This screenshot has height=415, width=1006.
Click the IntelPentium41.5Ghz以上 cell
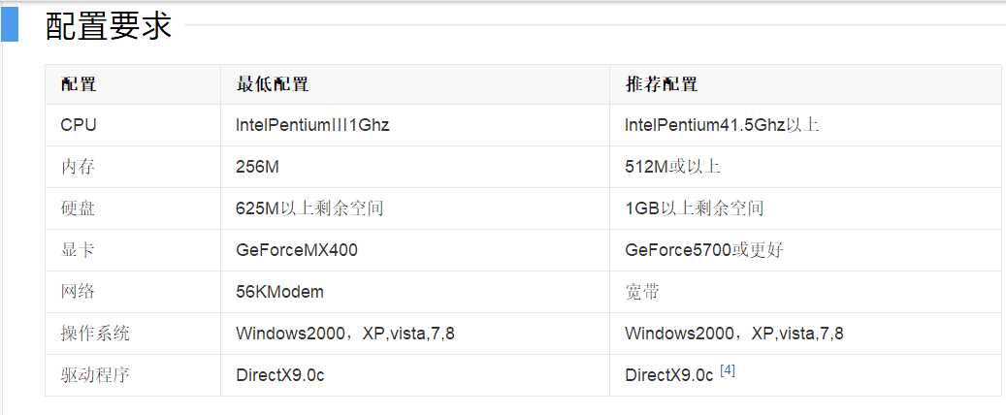pyautogui.click(x=722, y=124)
